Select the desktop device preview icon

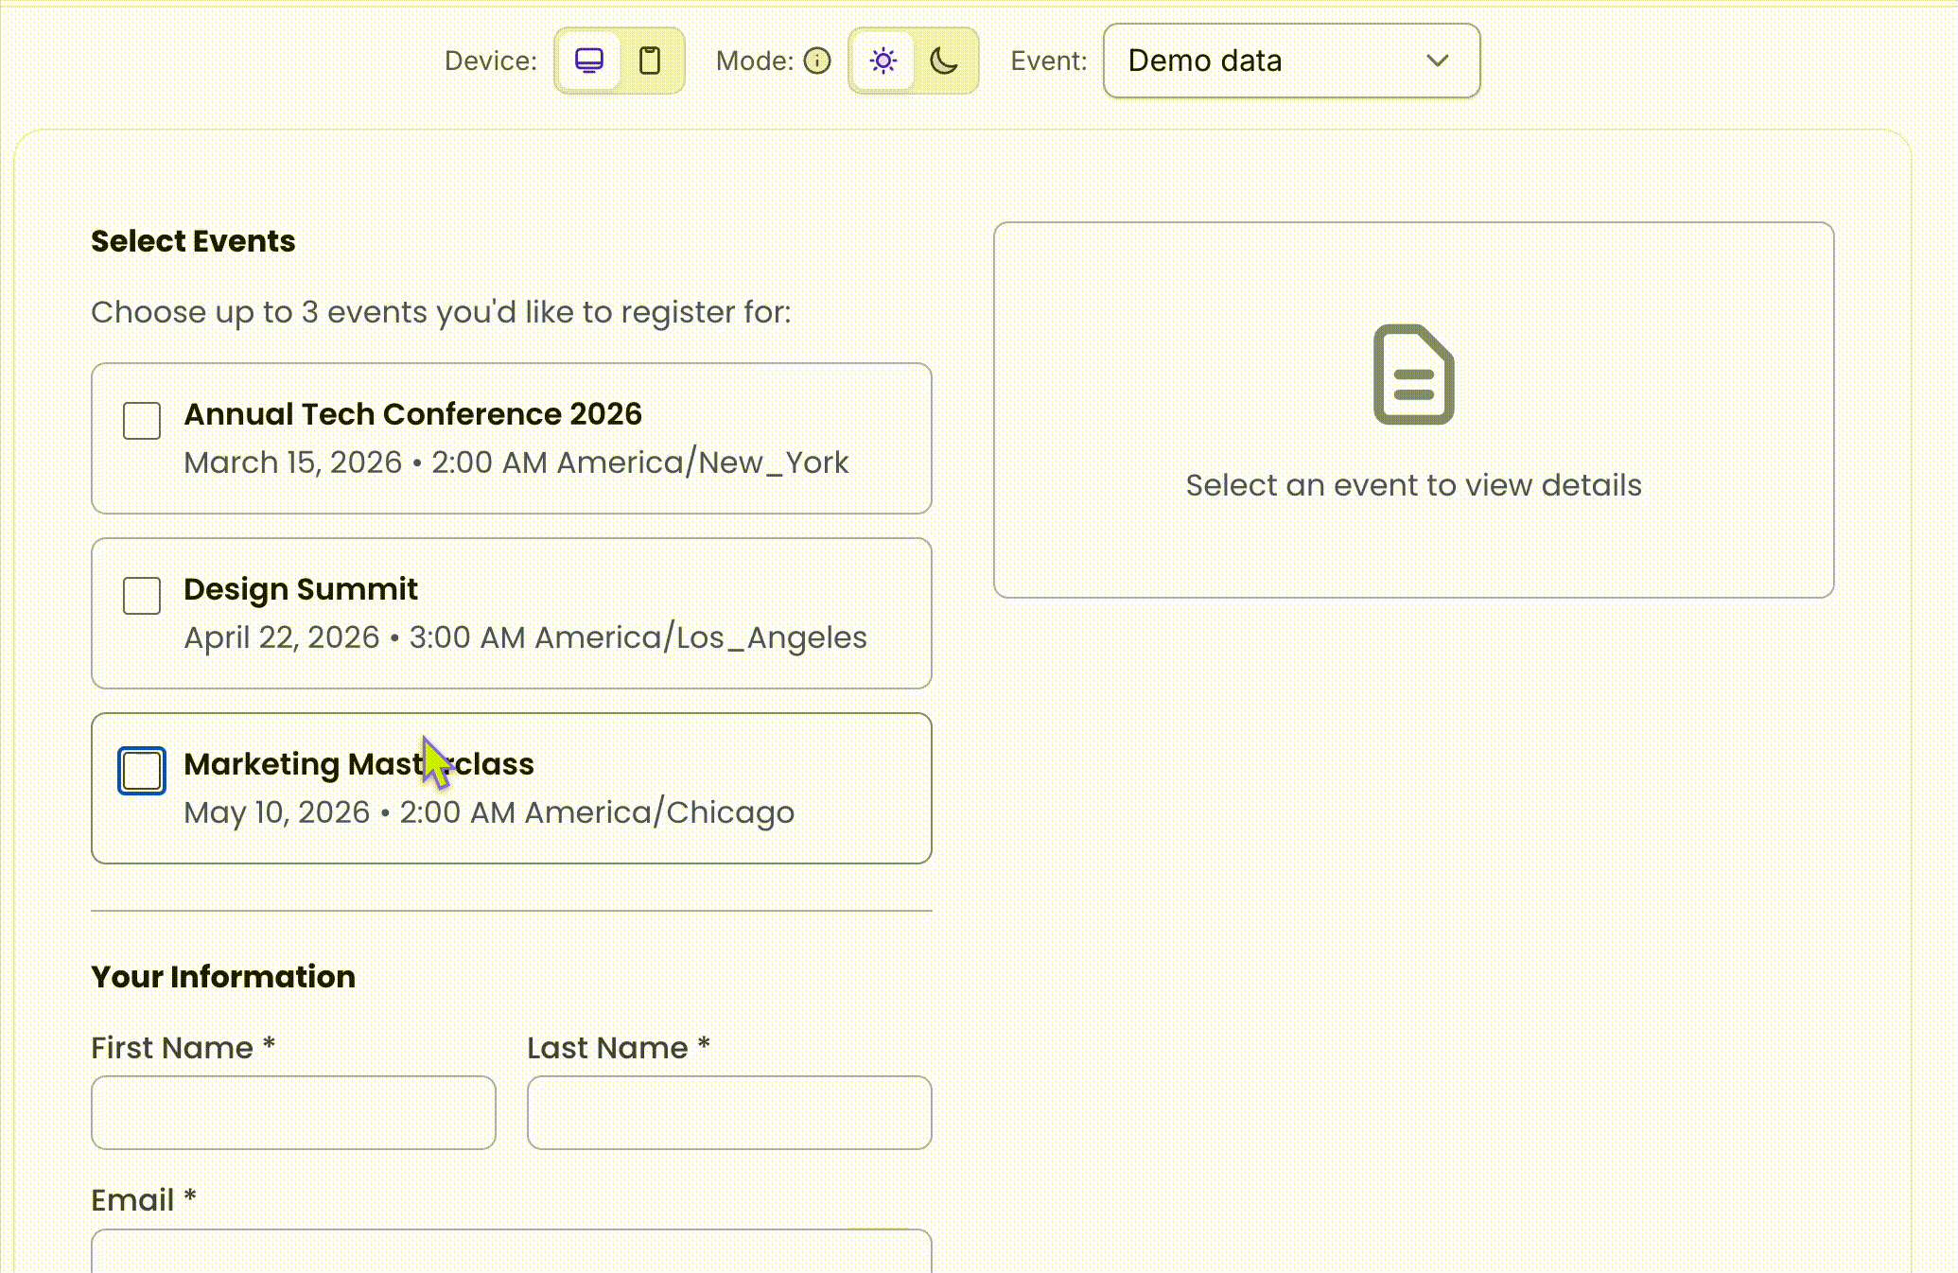coord(588,61)
